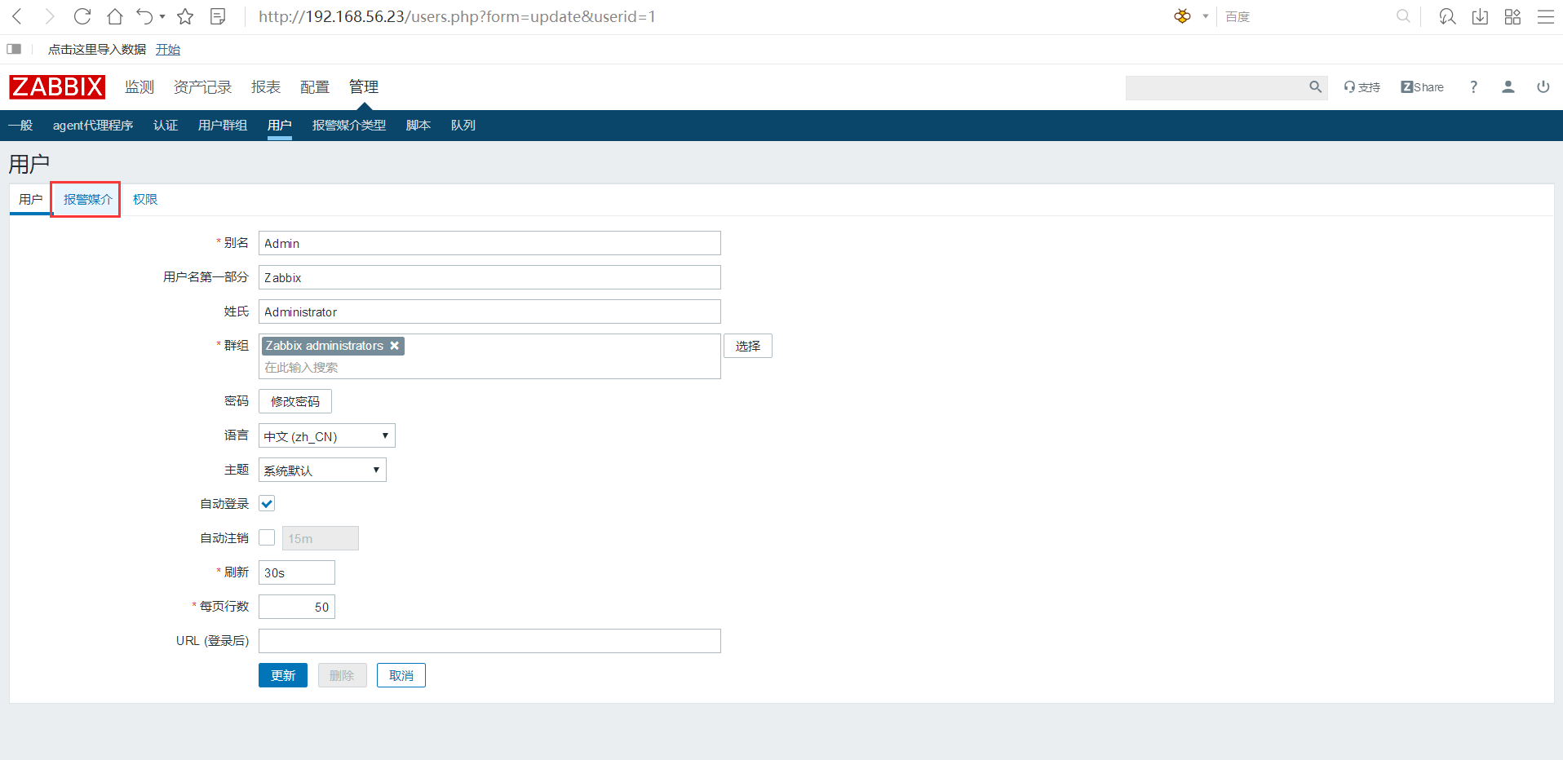Open the 配置 menu

pyautogui.click(x=315, y=87)
